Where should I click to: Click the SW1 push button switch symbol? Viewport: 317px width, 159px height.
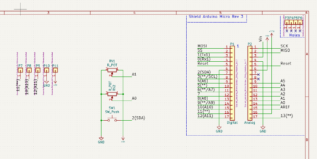click(x=112, y=120)
